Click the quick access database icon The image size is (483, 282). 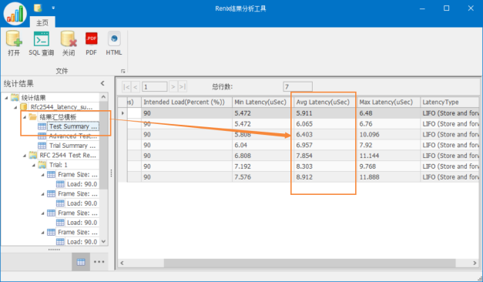[x=38, y=8]
